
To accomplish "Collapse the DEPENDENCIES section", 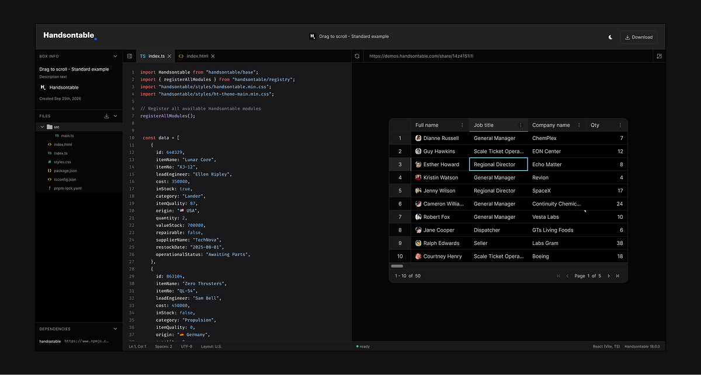I will click(x=115, y=329).
